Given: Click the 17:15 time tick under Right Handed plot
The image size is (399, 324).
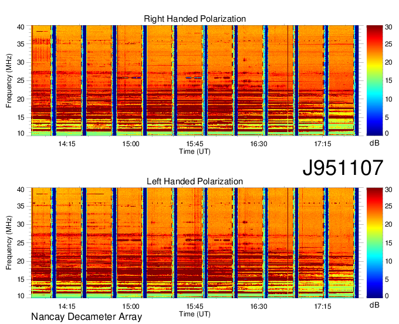Looking at the screenshot, I should 322,144.
